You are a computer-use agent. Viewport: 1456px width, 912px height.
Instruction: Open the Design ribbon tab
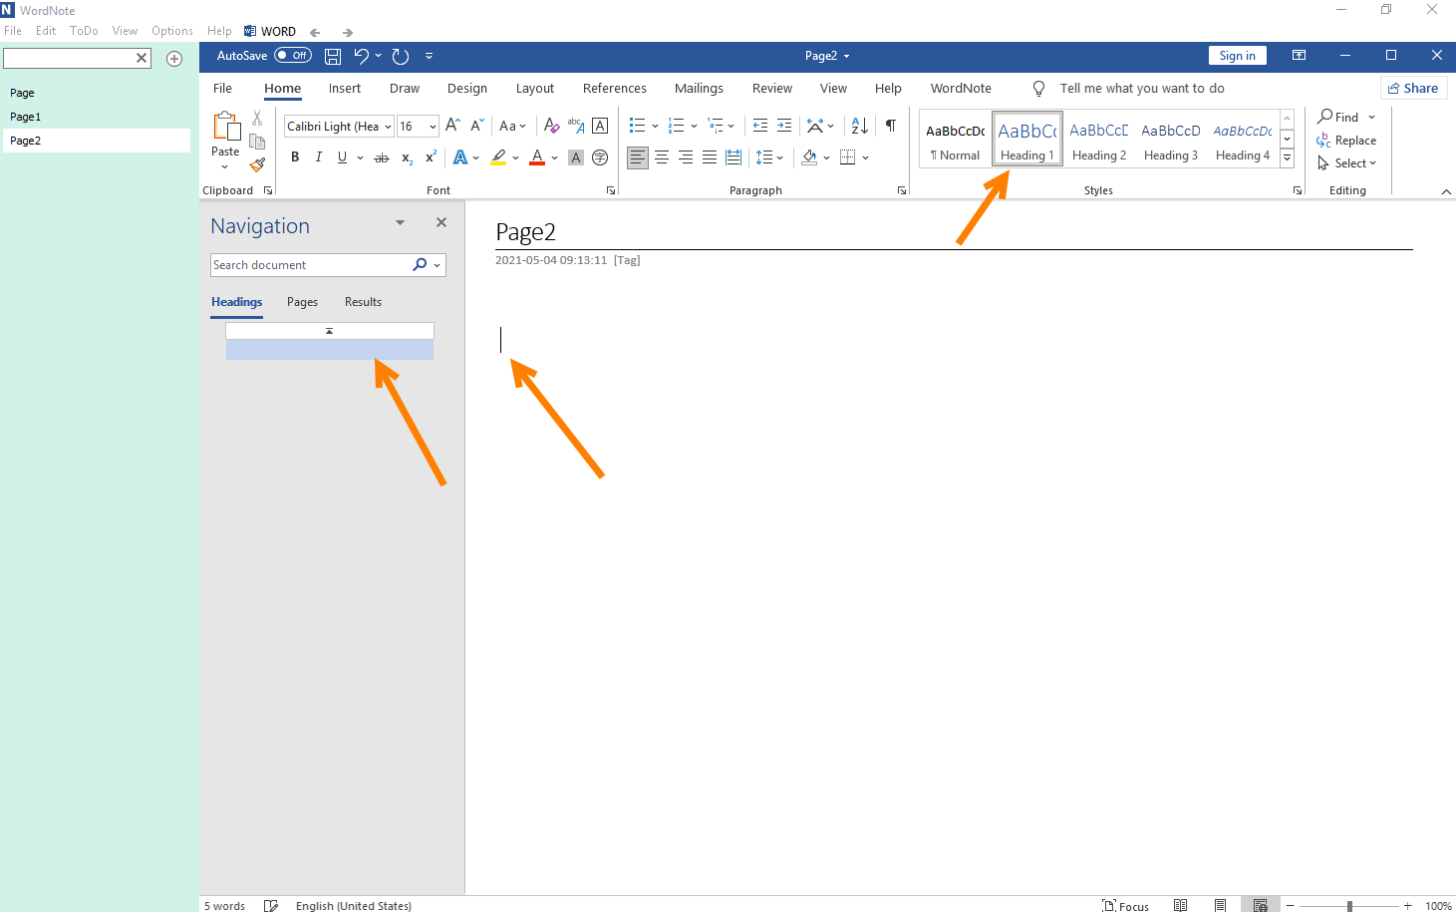point(467,89)
